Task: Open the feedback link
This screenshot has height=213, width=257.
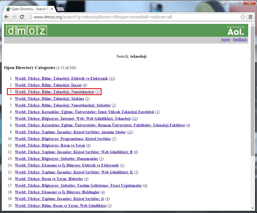Action: pos(240,40)
